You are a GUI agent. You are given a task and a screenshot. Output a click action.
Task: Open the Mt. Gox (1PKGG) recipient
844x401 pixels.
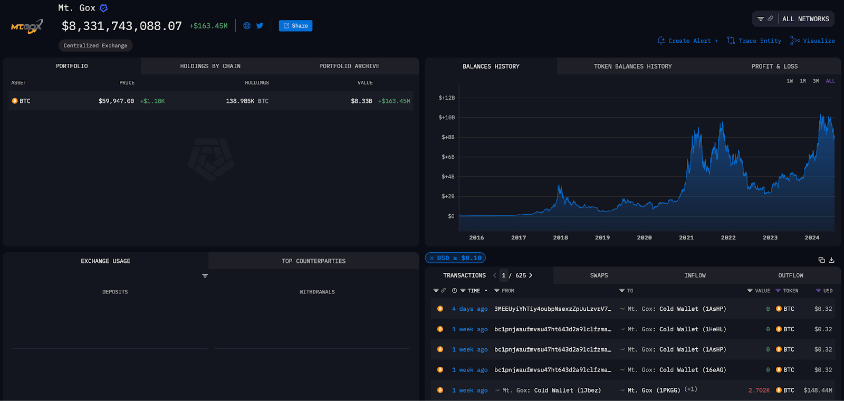point(654,390)
